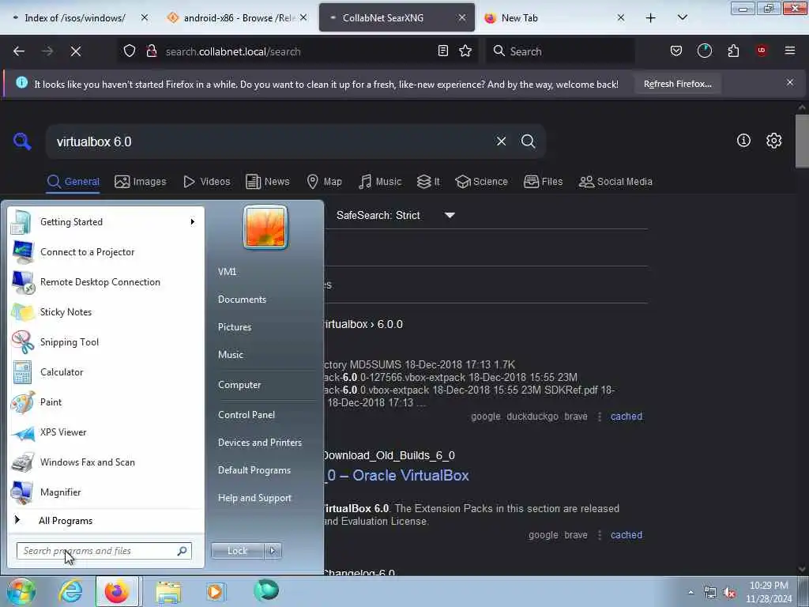Open Windows Media Player from taskbar
This screenshot has height=607, width=809.
(215, 591)
